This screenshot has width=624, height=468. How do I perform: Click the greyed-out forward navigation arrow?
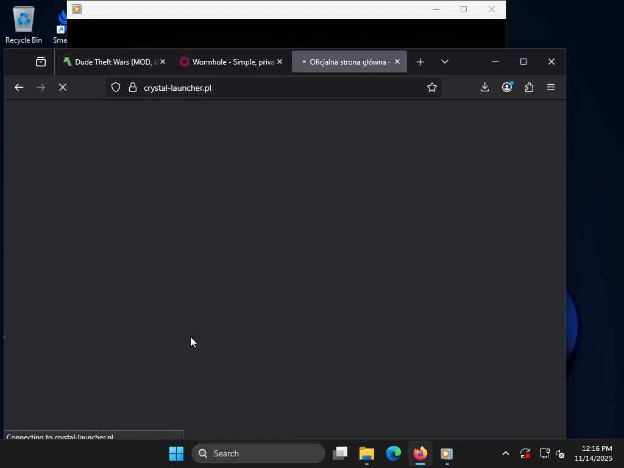pos(41,87)
